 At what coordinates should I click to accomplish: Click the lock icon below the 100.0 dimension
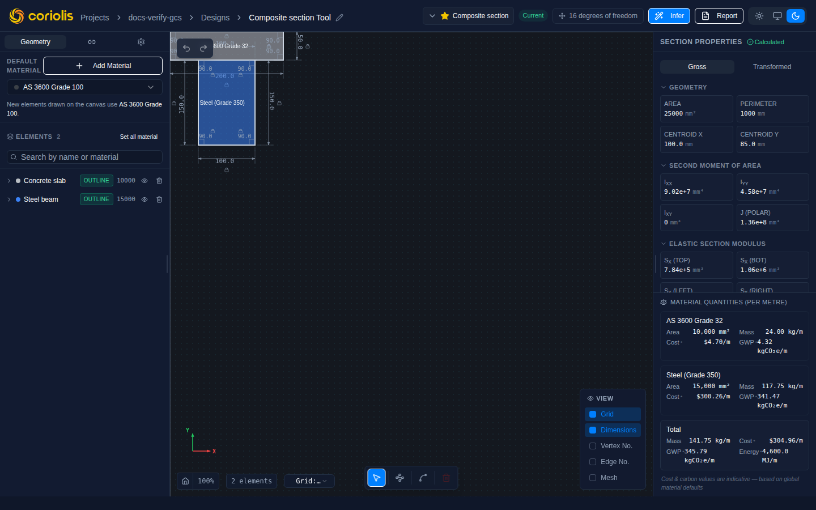pos(227,170)
